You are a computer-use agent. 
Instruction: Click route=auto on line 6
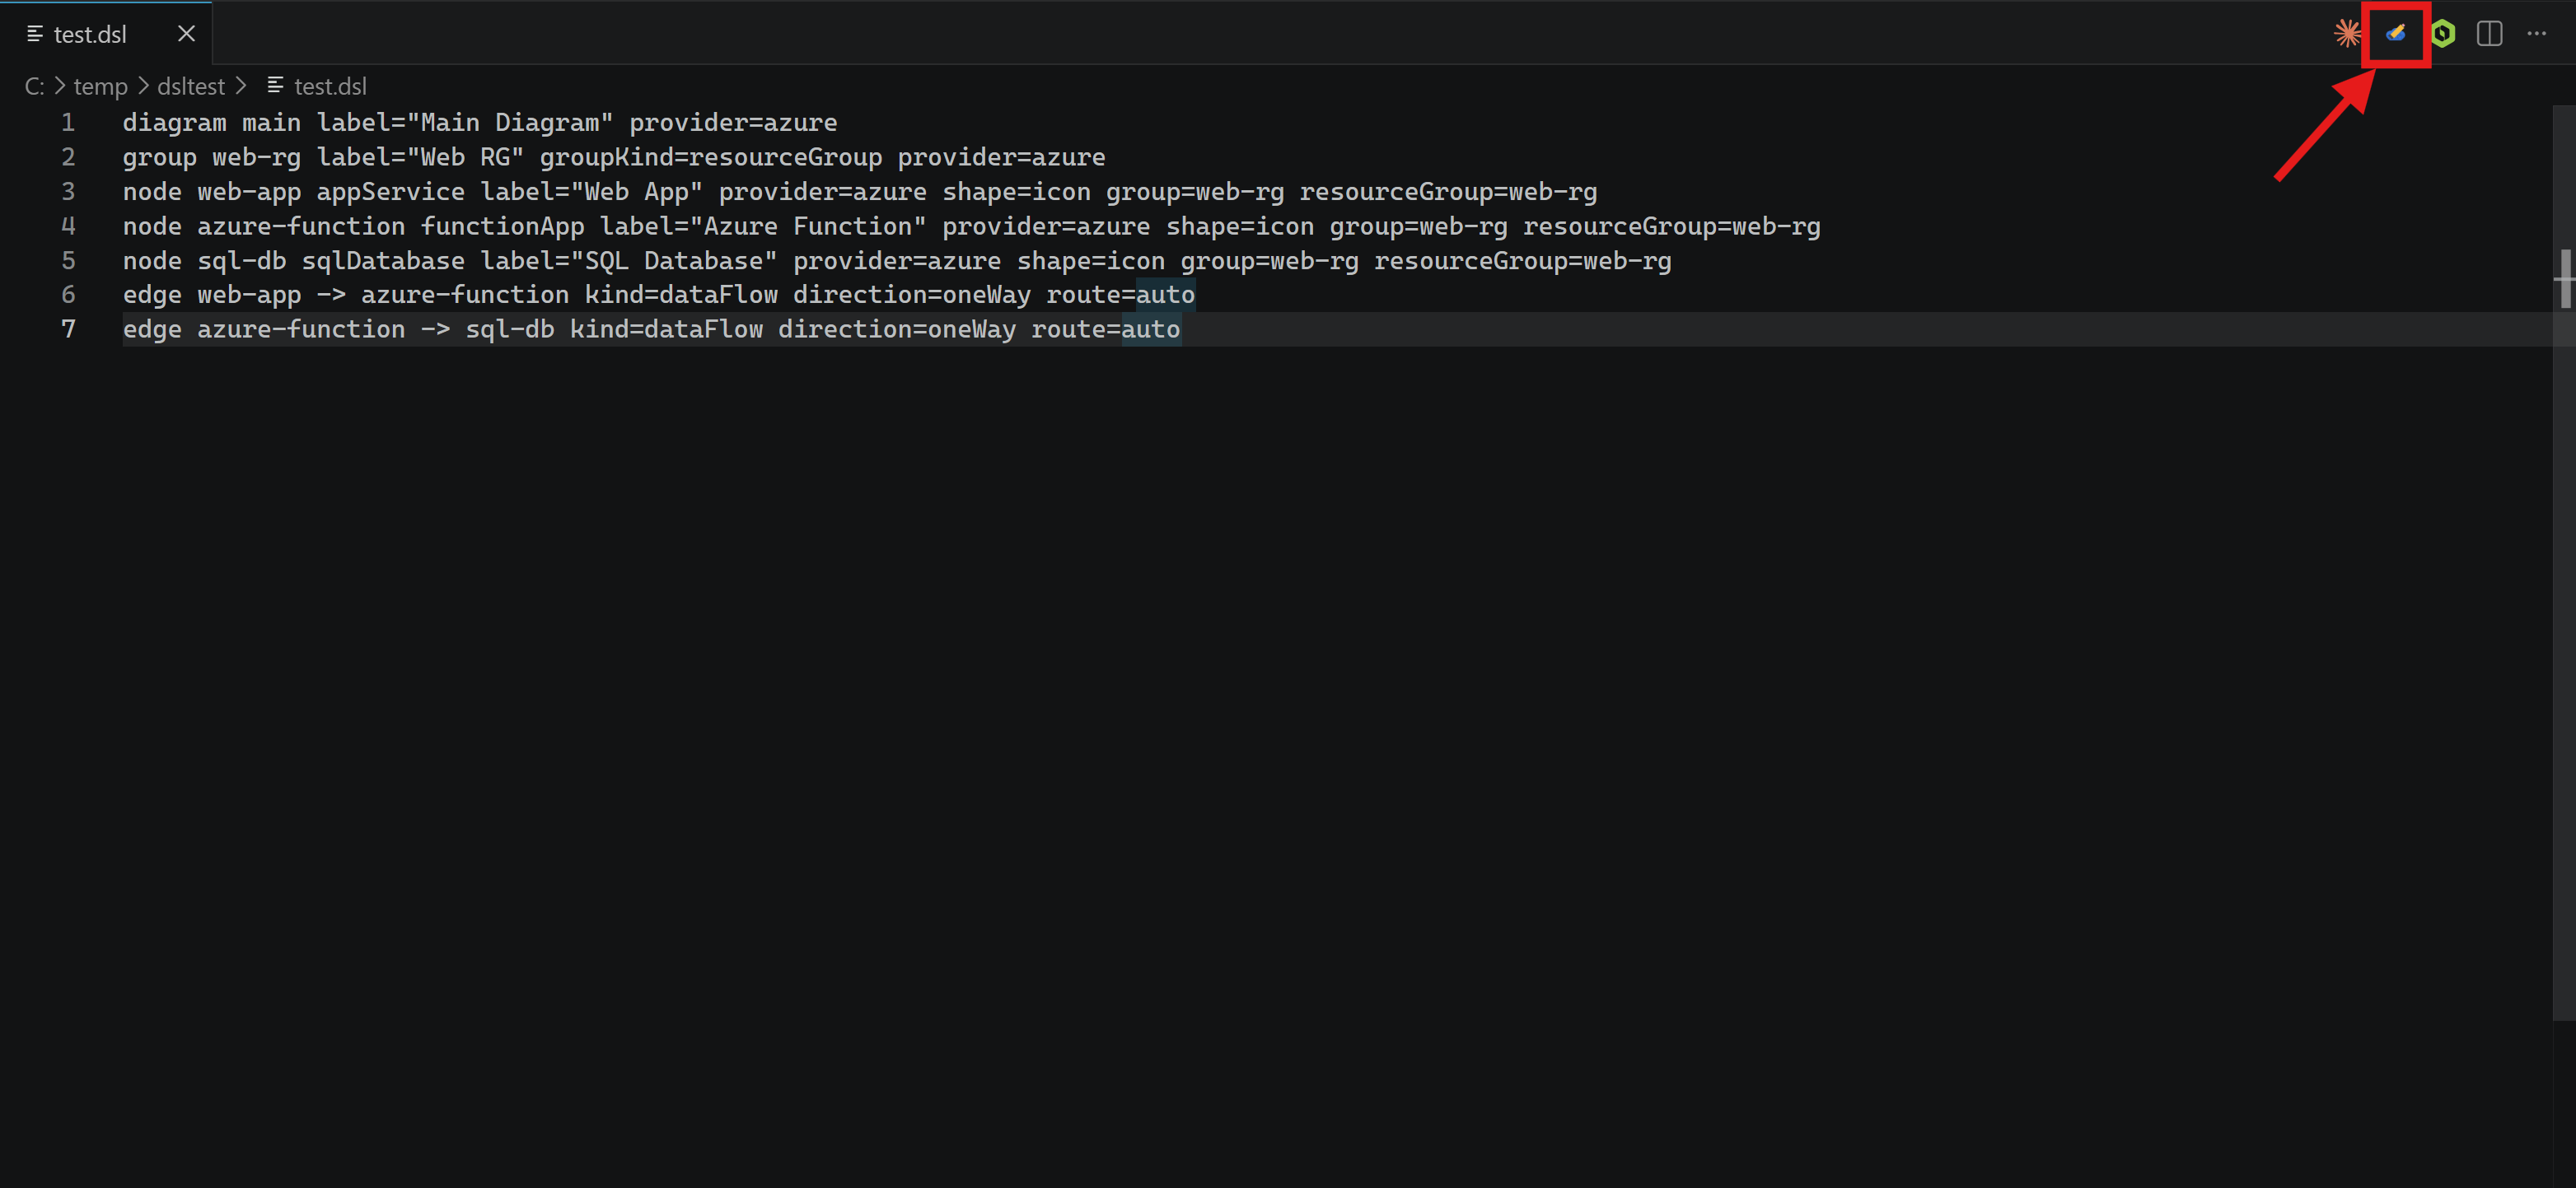point(1121,295)
